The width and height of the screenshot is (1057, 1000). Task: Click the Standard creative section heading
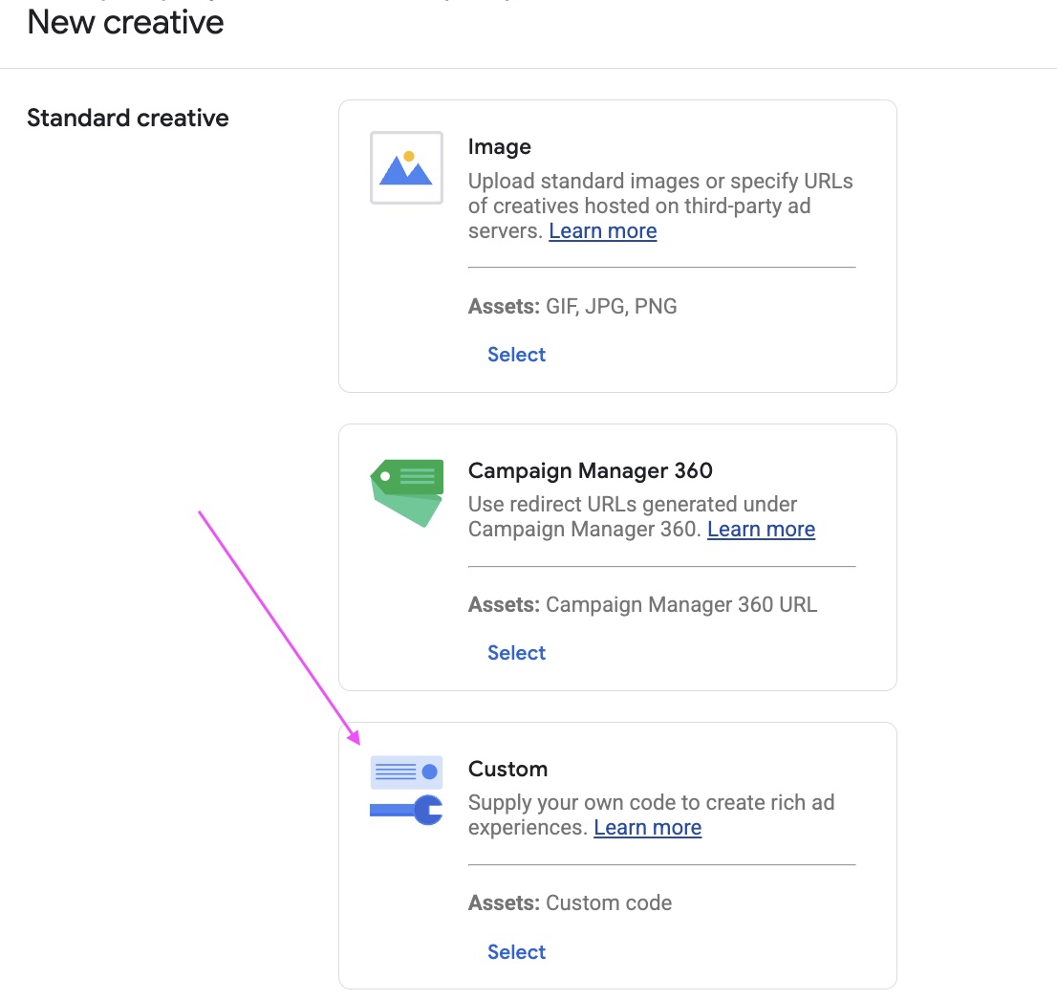[128, 118]
